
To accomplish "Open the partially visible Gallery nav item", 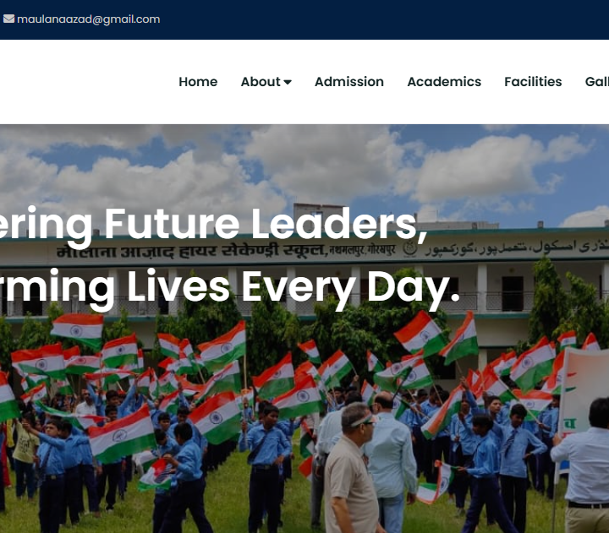I will [x=597, y=82].
